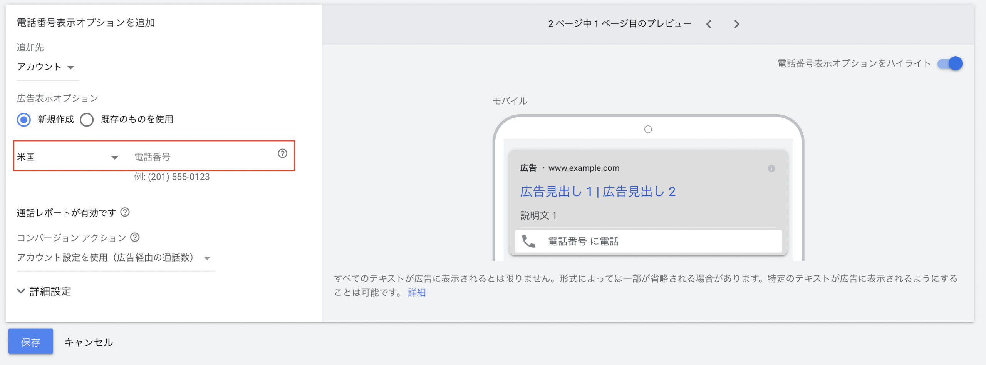Click the キャンセル button
The width and height of the screenshot is (986, 365).
coord(89,342)
